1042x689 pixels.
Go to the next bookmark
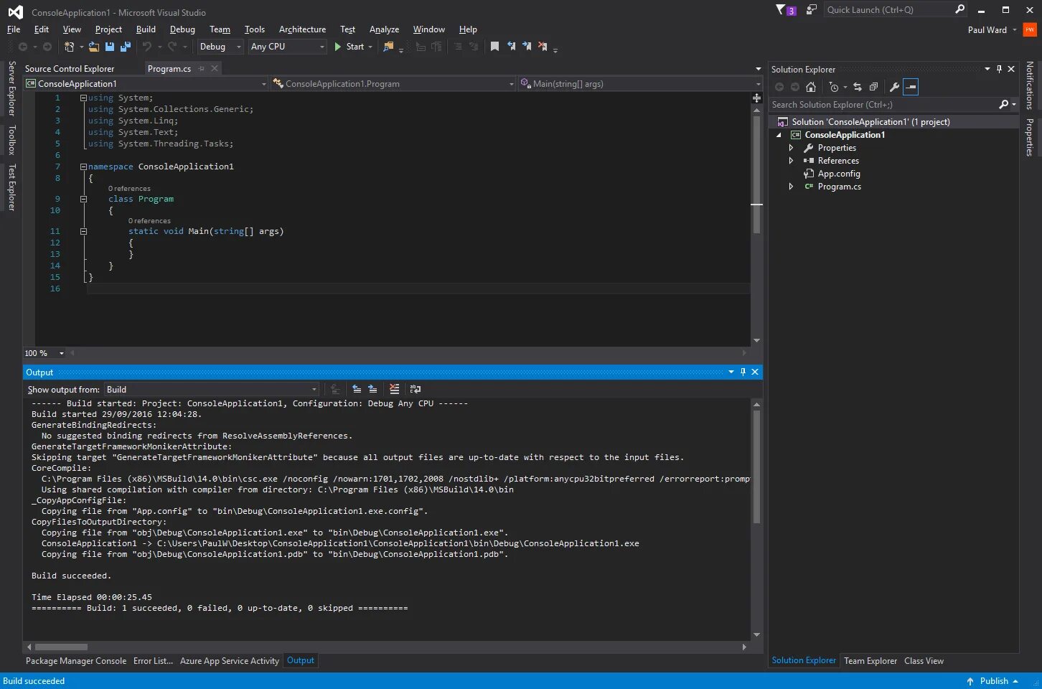tap(527, 47)
